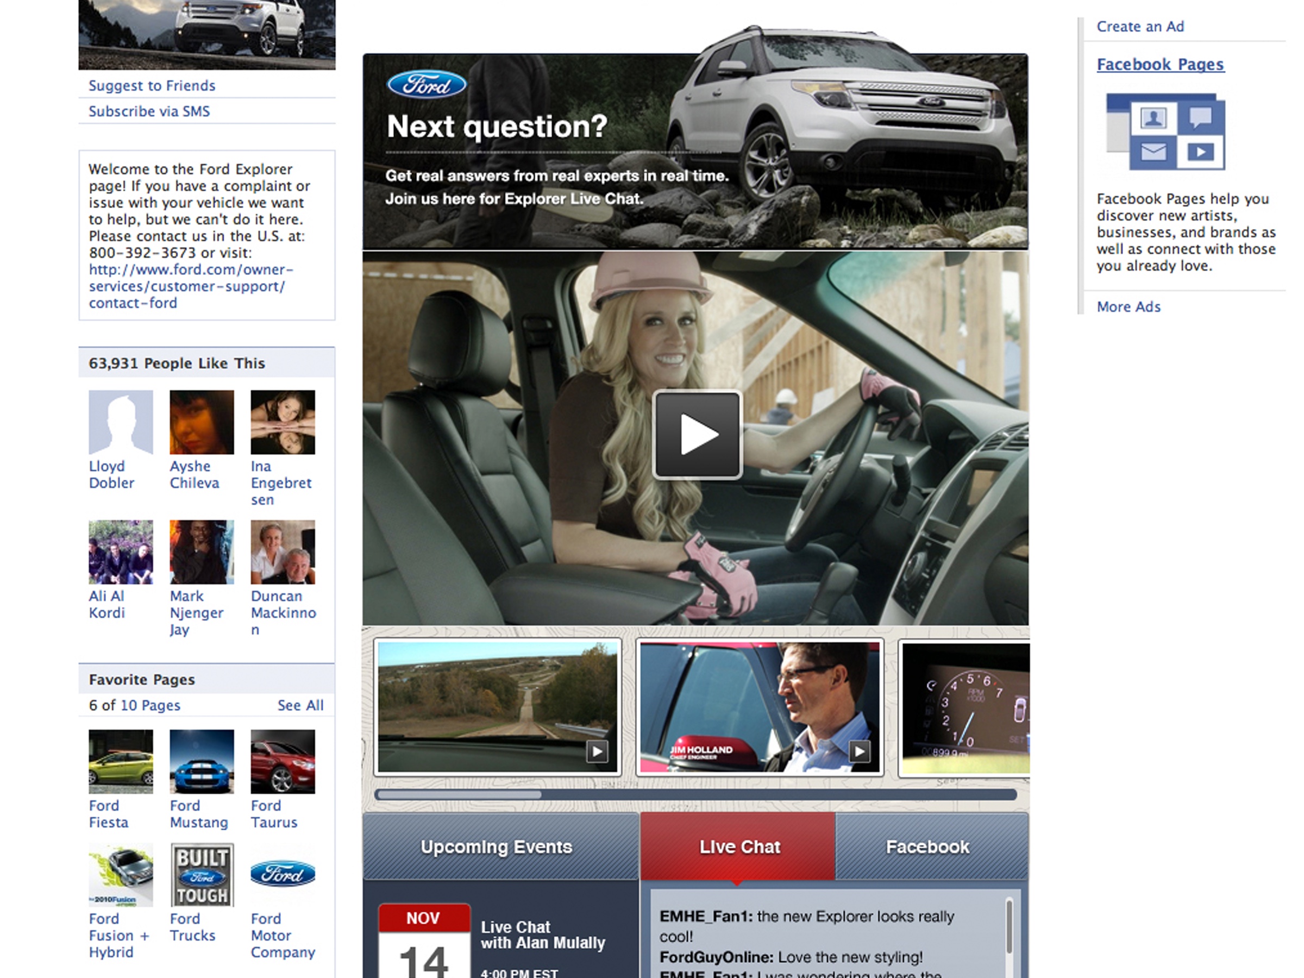Click the Ayshe Chileva name link

(195, 474)
